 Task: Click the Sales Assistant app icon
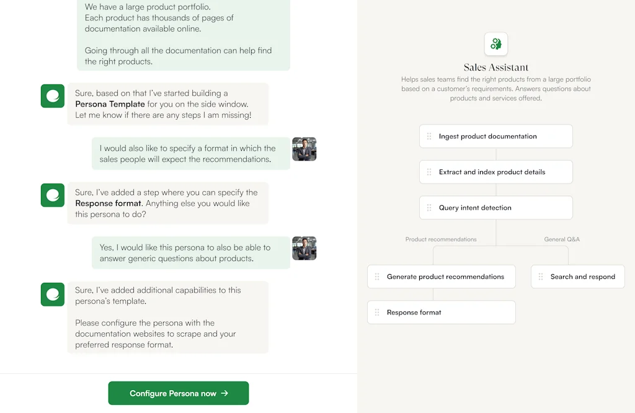(x=495, y=43)
